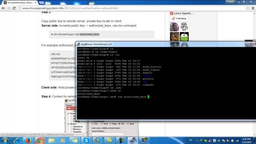Open the Chrome hamburger menu
Viewport: 256px width, 144px height.
253,8
